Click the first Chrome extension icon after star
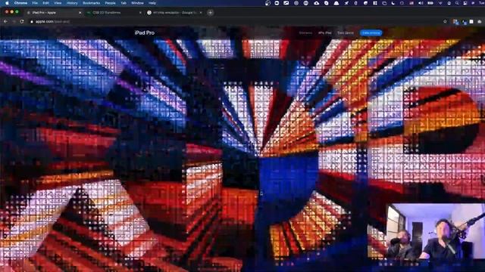 [455, 22]
